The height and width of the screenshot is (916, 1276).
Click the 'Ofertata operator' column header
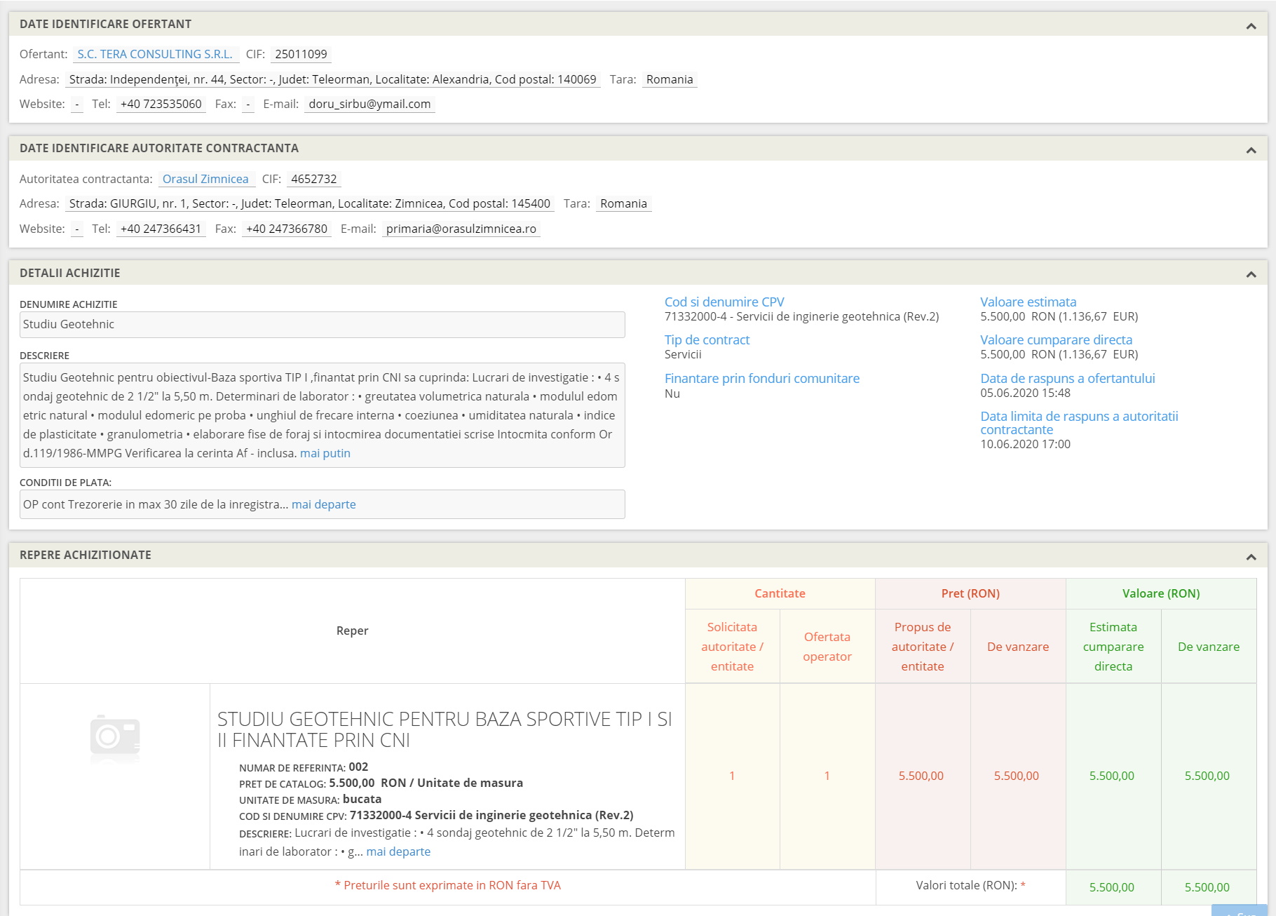(x=827, y=647)
